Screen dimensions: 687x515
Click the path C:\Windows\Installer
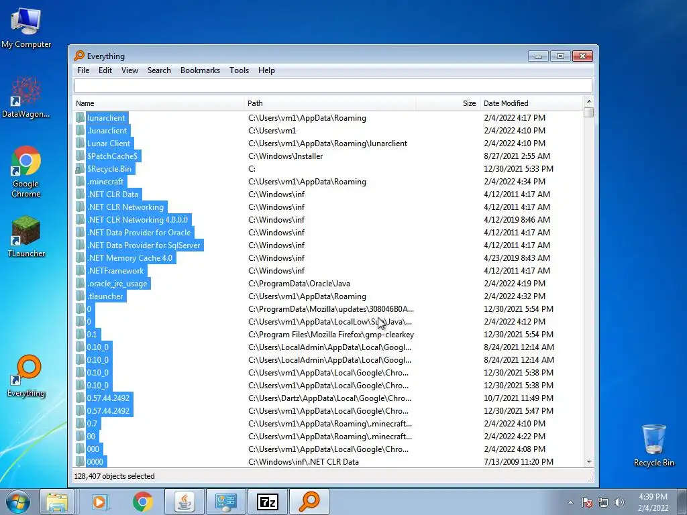pyautogui.click(x=286, y=156)
